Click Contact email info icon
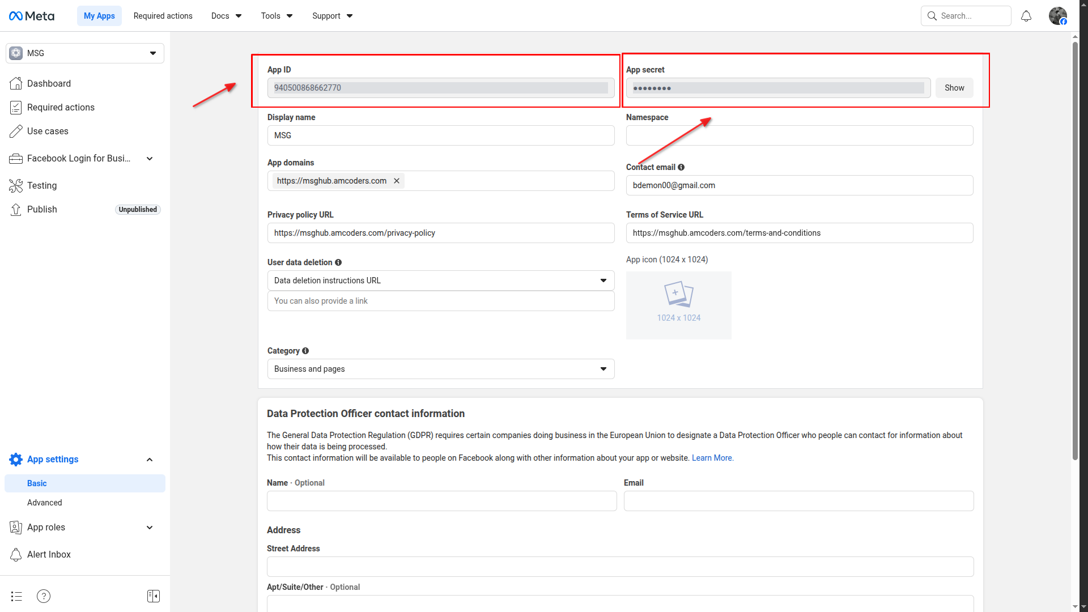 [681, 167]
